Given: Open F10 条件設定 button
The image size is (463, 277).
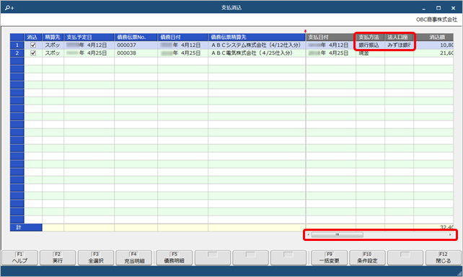Looking at the screenshot, I should (x=367, y=258).
